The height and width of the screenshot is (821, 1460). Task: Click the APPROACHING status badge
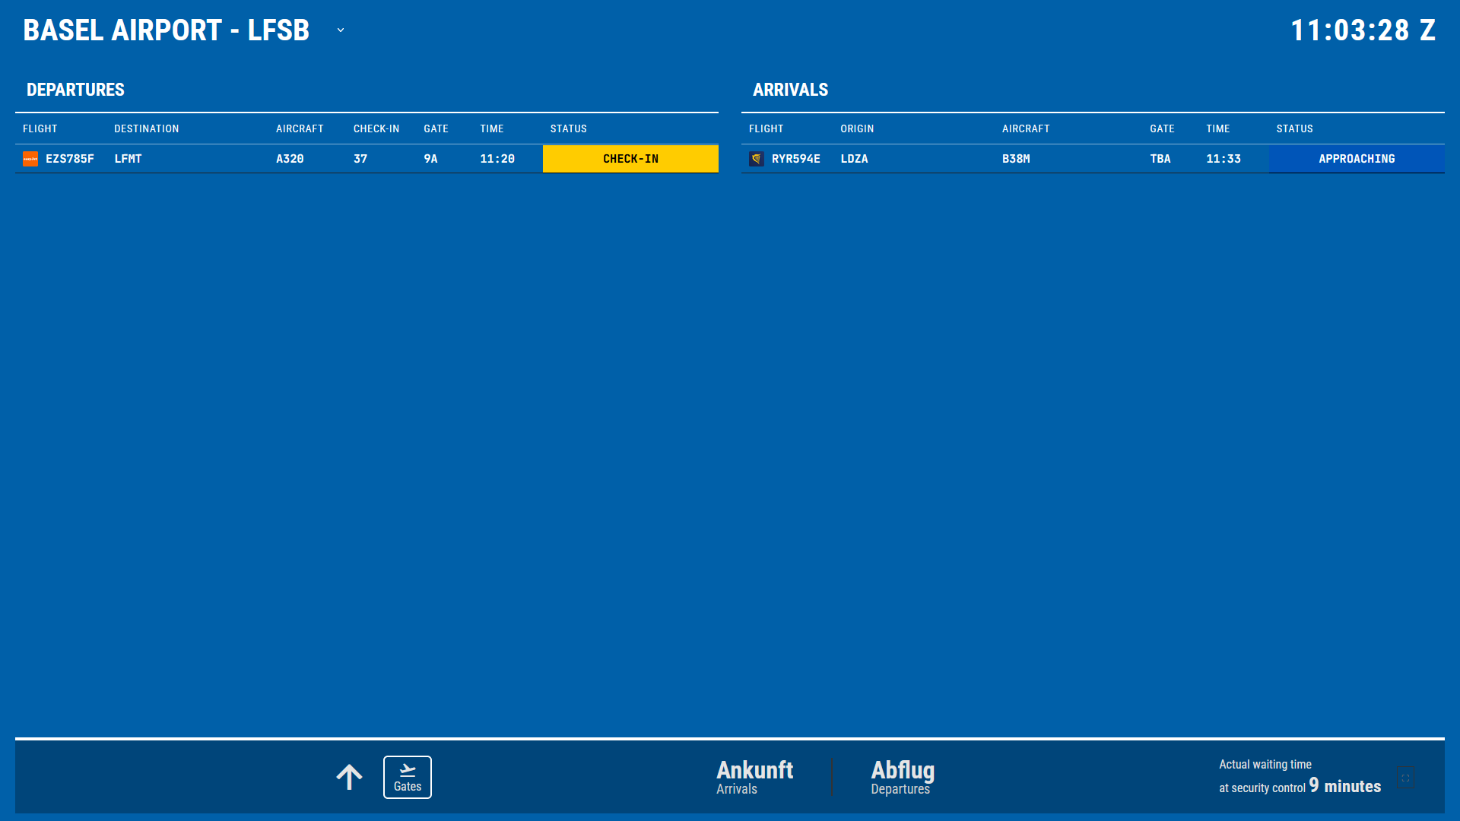click(1357, 159)
